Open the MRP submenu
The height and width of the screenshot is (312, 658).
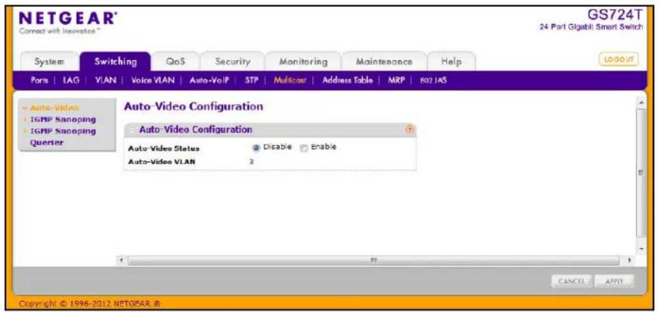(x=395, y=81)
